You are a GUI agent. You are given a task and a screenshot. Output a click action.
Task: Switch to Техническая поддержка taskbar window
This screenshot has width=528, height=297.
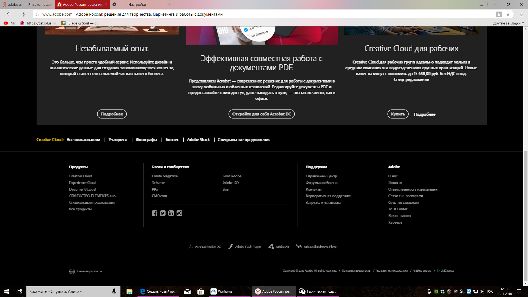[x=318, y=291]
